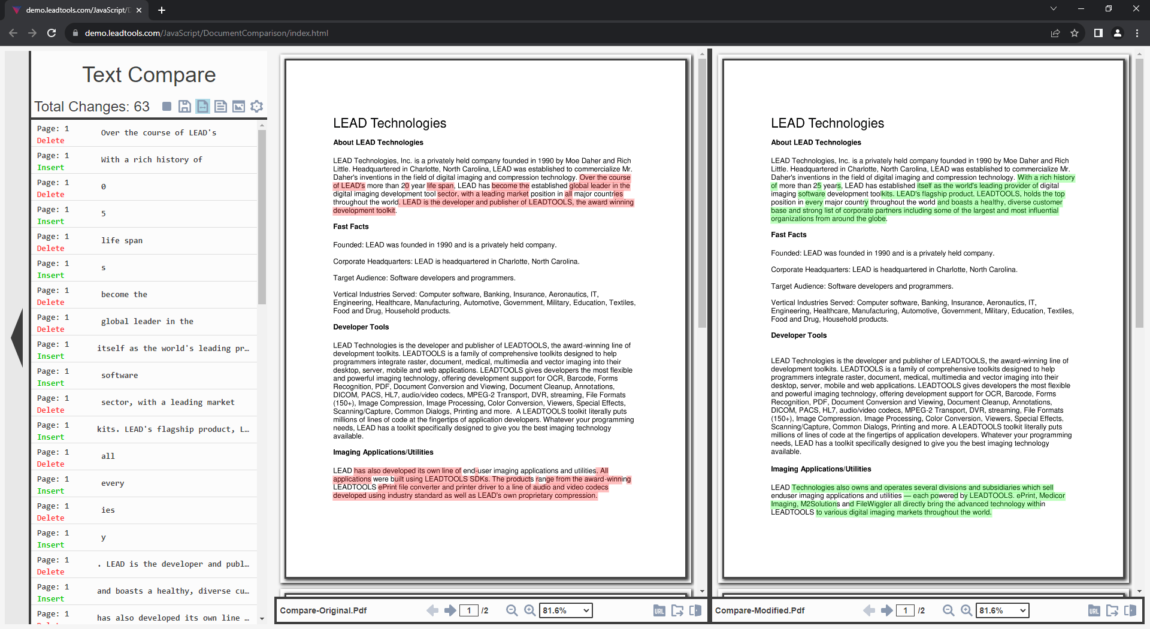Select the 'become the' delete change

tap(144, 295)
